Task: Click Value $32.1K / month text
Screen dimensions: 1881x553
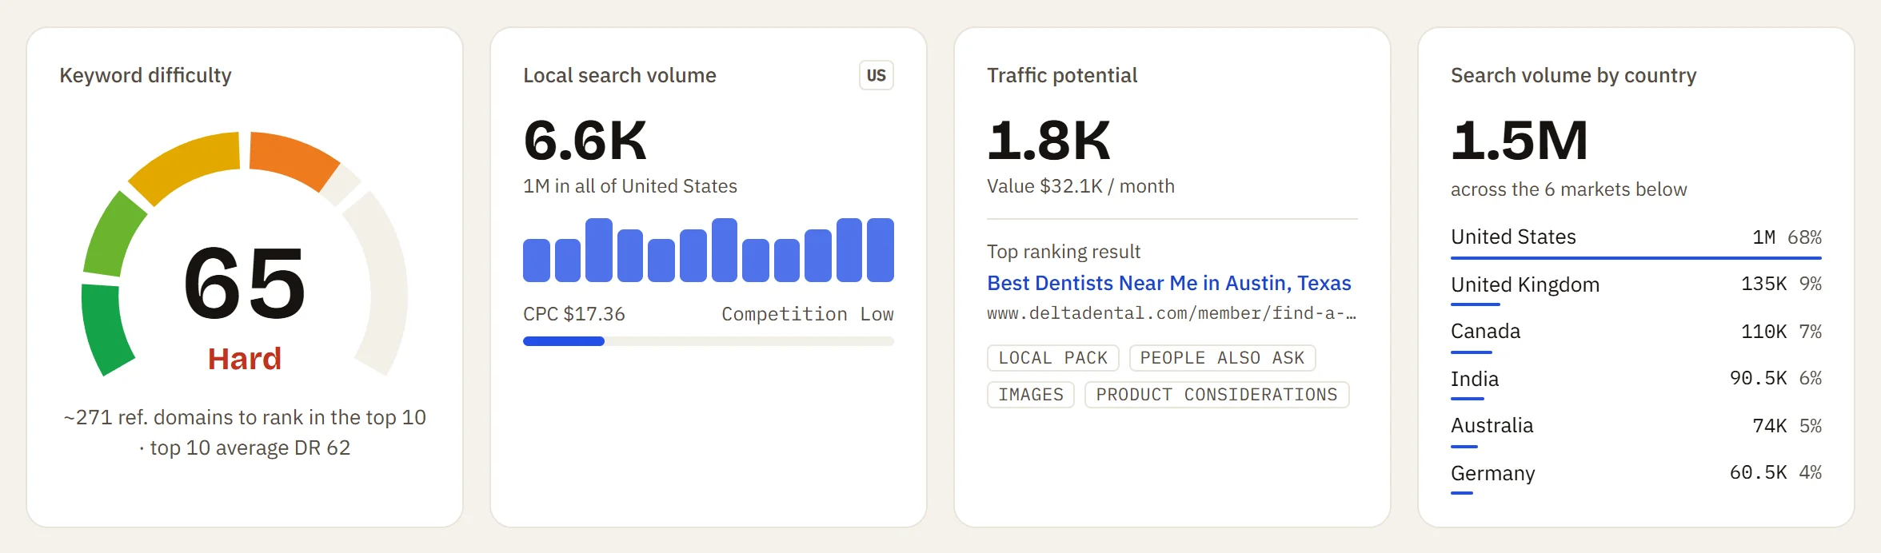Action: 1080,186
